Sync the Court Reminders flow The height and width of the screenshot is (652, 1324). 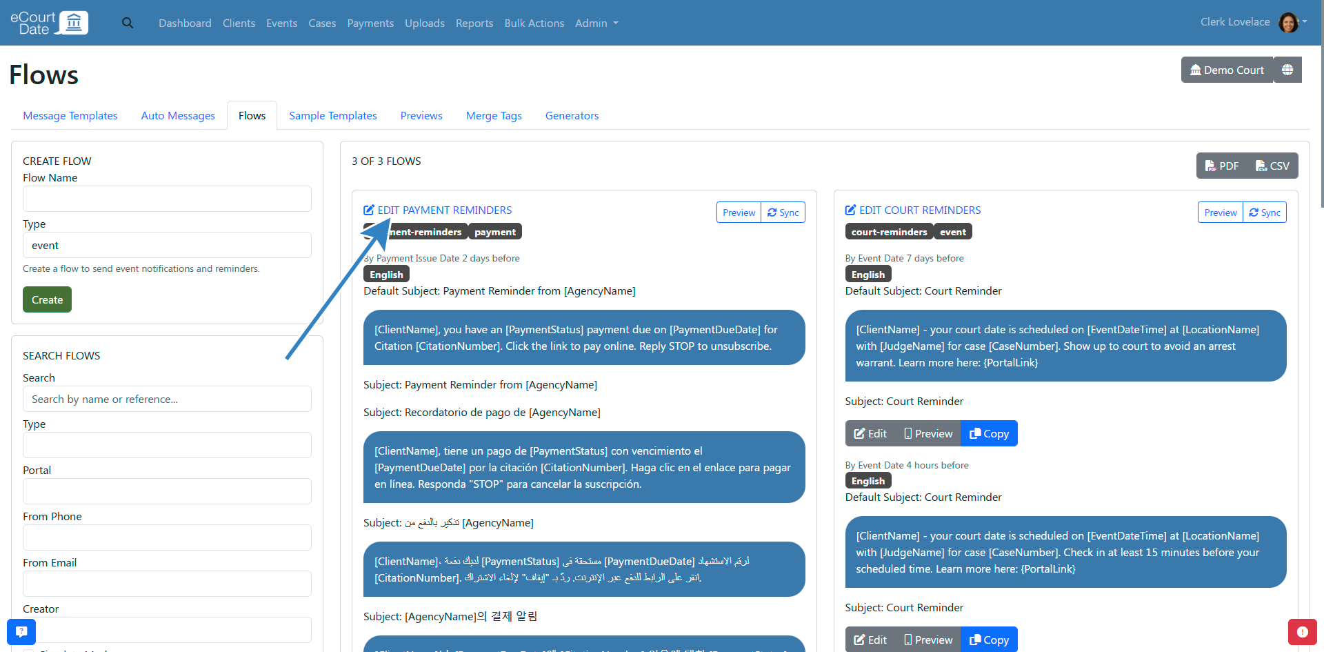coord(1265,213)
